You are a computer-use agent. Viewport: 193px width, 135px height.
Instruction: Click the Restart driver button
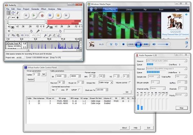(x=31, y=79)
